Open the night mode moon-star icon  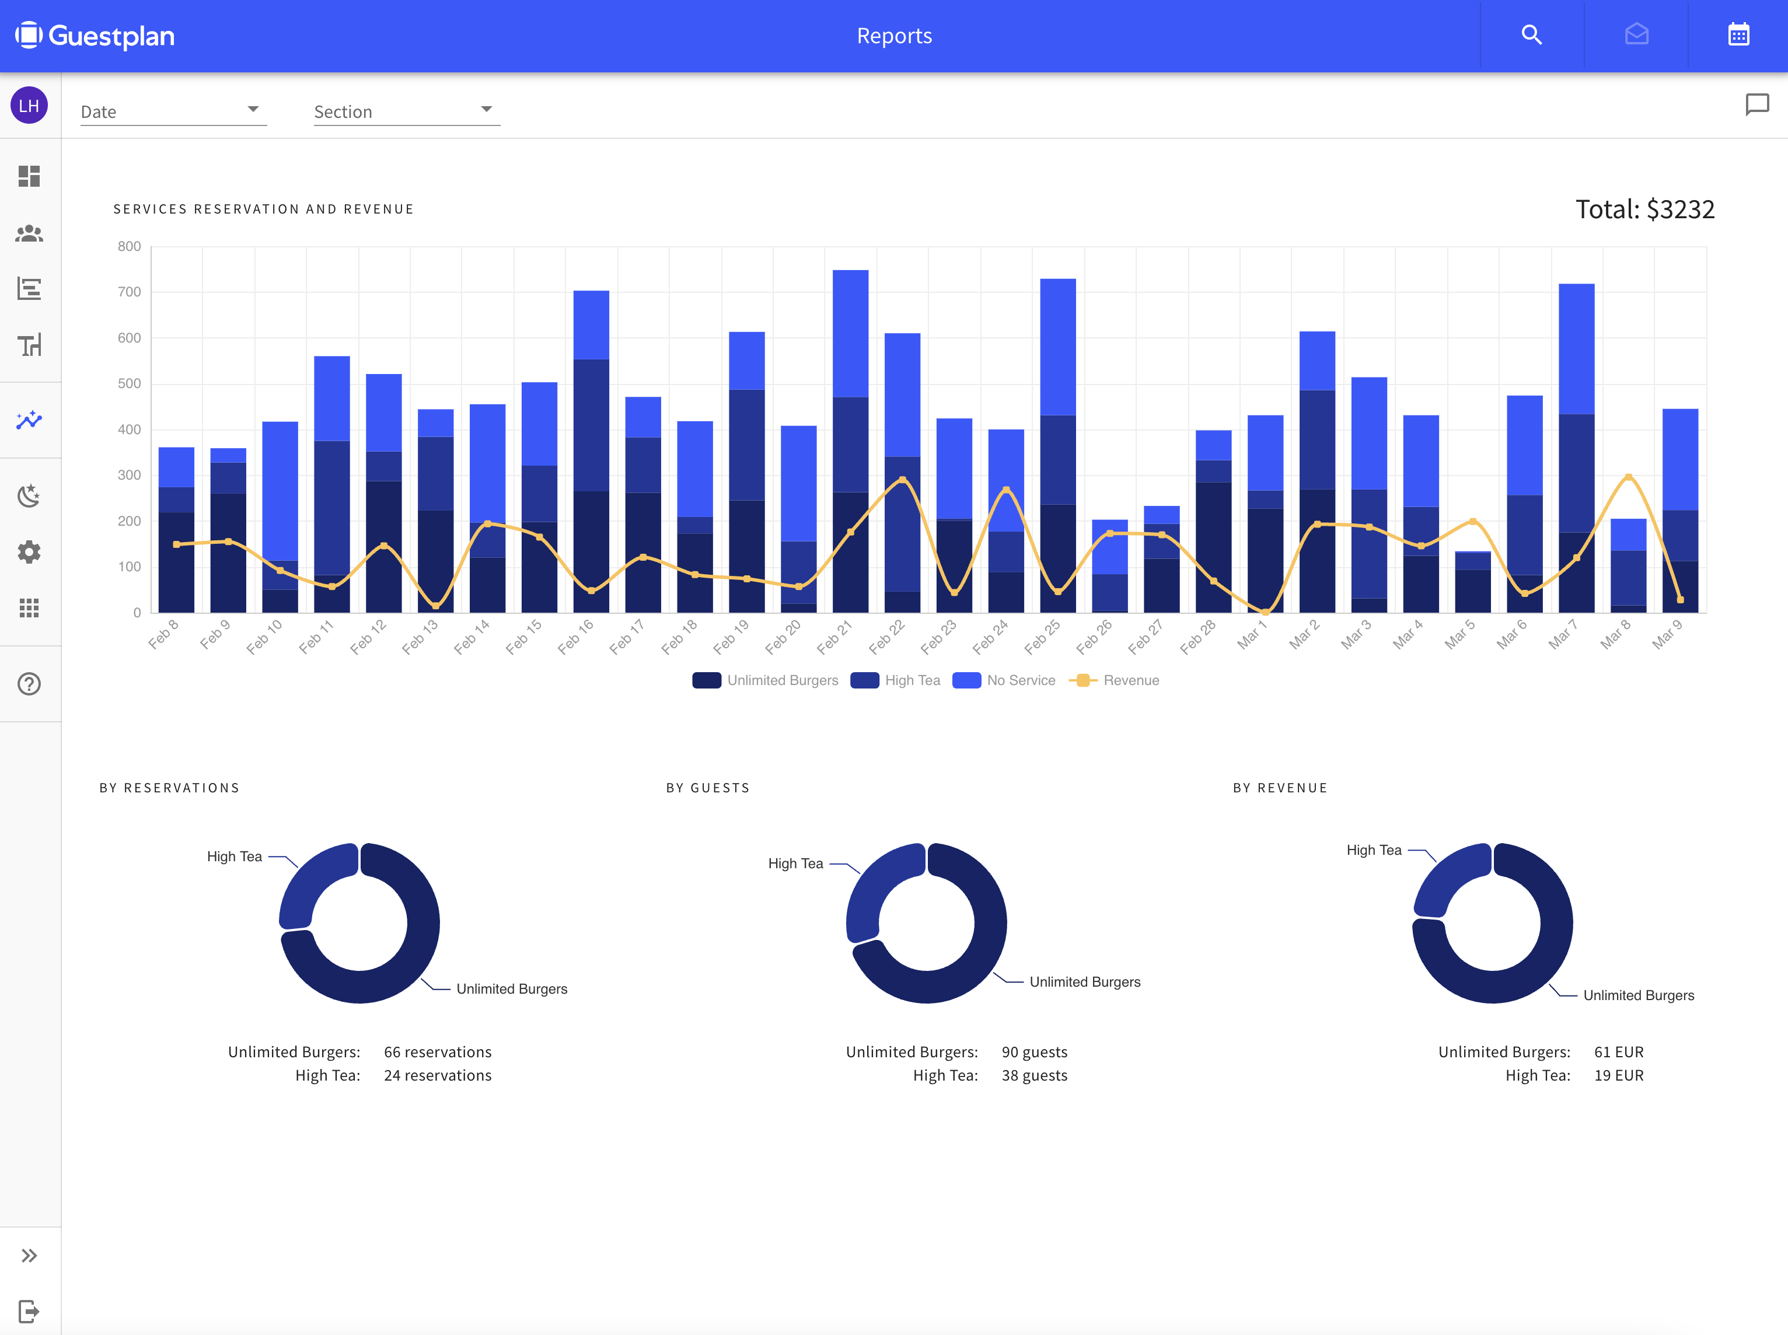[29, 495]
